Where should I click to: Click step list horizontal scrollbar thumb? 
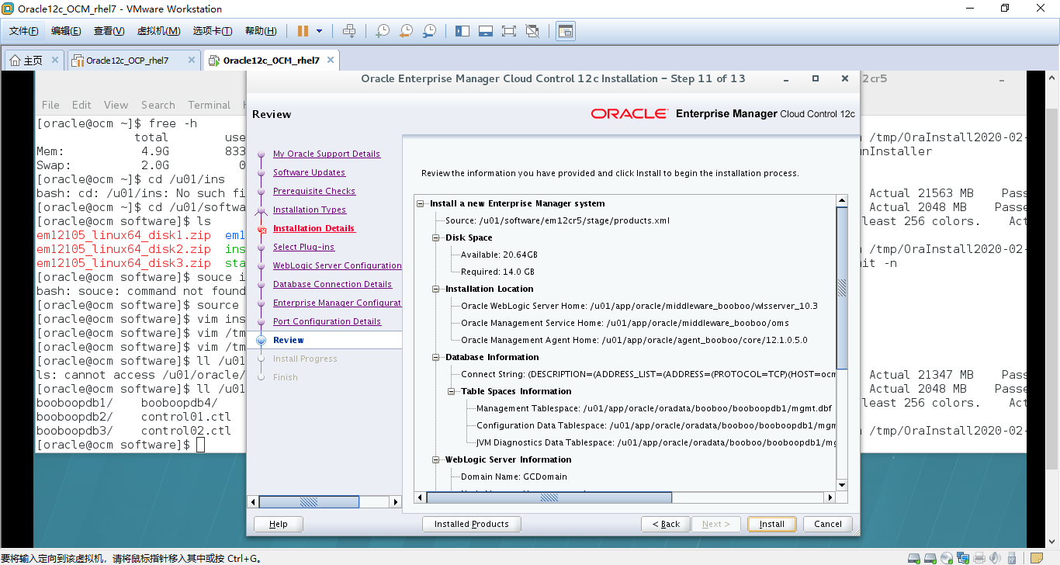point(309,502)
